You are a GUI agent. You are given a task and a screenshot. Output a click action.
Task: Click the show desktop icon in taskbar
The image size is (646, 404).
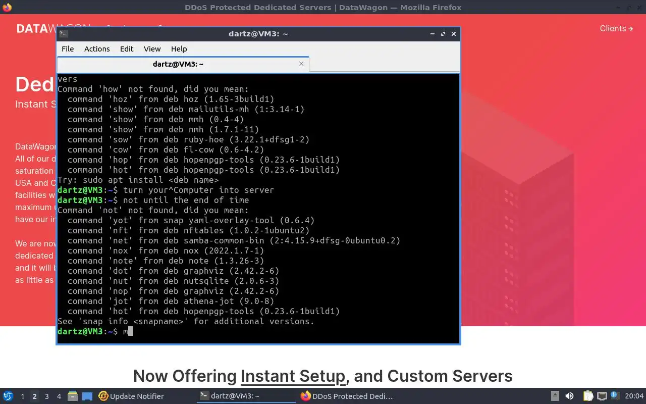87,396
